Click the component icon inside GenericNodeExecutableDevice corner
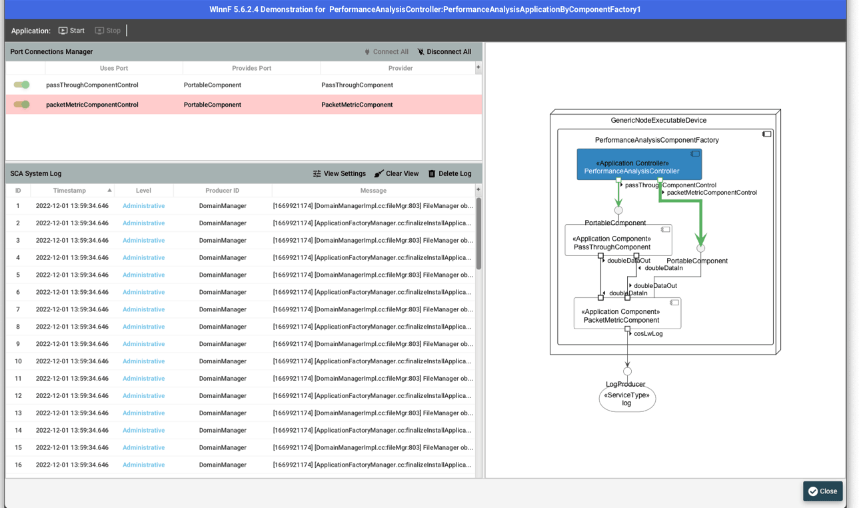The height and width of the screenshot is (508, 863). (767, 133)
